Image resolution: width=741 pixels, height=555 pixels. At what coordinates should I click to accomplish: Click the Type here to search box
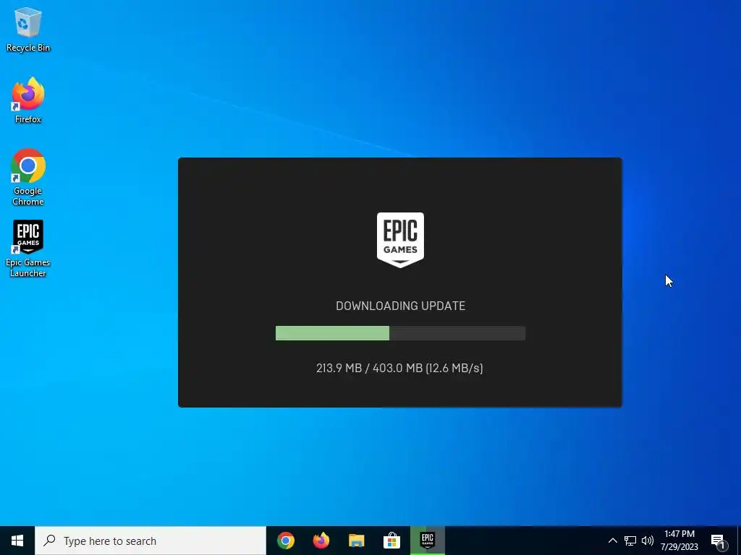(x=151, y=541)
